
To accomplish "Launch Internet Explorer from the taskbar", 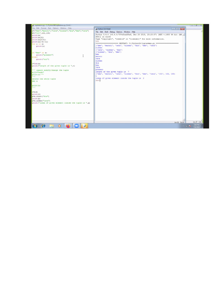I will (43, 126).
